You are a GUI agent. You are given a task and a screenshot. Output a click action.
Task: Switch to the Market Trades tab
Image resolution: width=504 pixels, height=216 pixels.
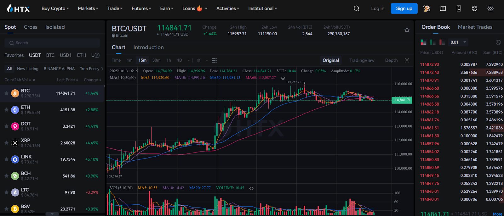tap(475, 27)
